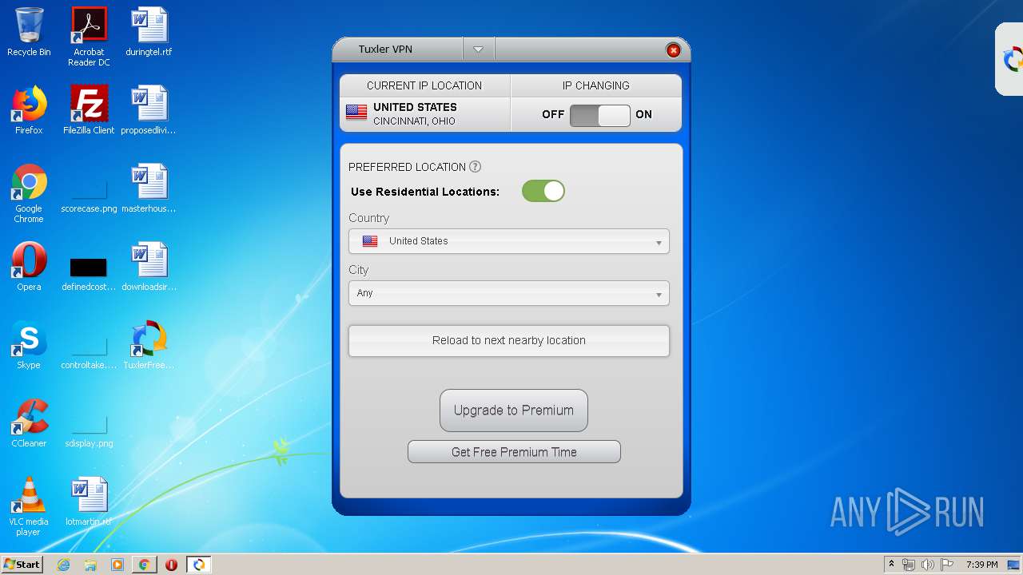Viewport: 1023px width, 575px height.
Task: Open the Country dropdown showing United States
Action: (x=509, y=241)
